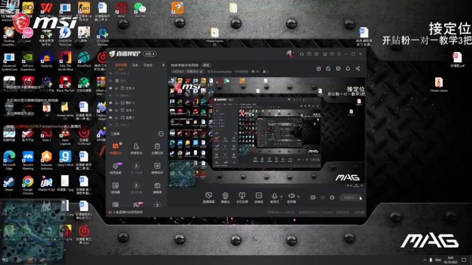Add a new scene with plus

(x=163, y=65)
